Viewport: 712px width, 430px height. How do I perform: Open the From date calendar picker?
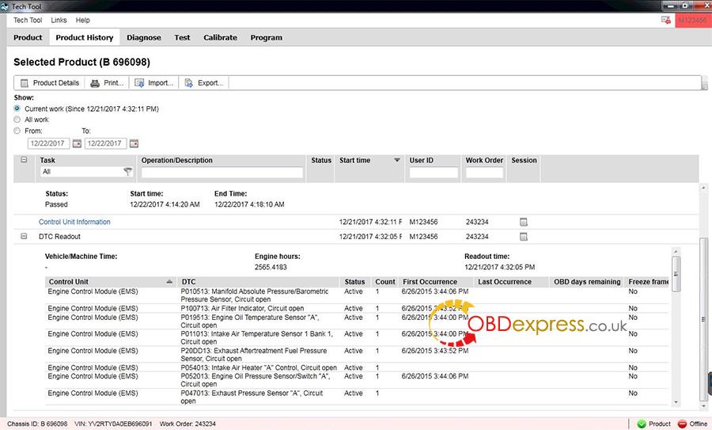click(77, 143)
